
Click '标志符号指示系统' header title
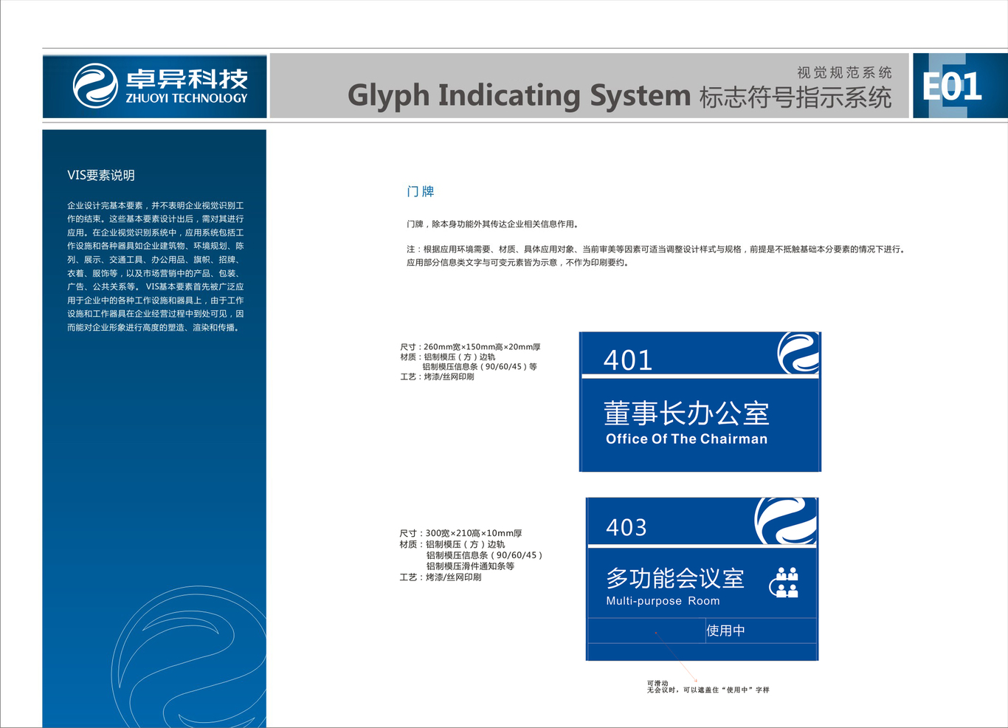click(x=795, y=97)
